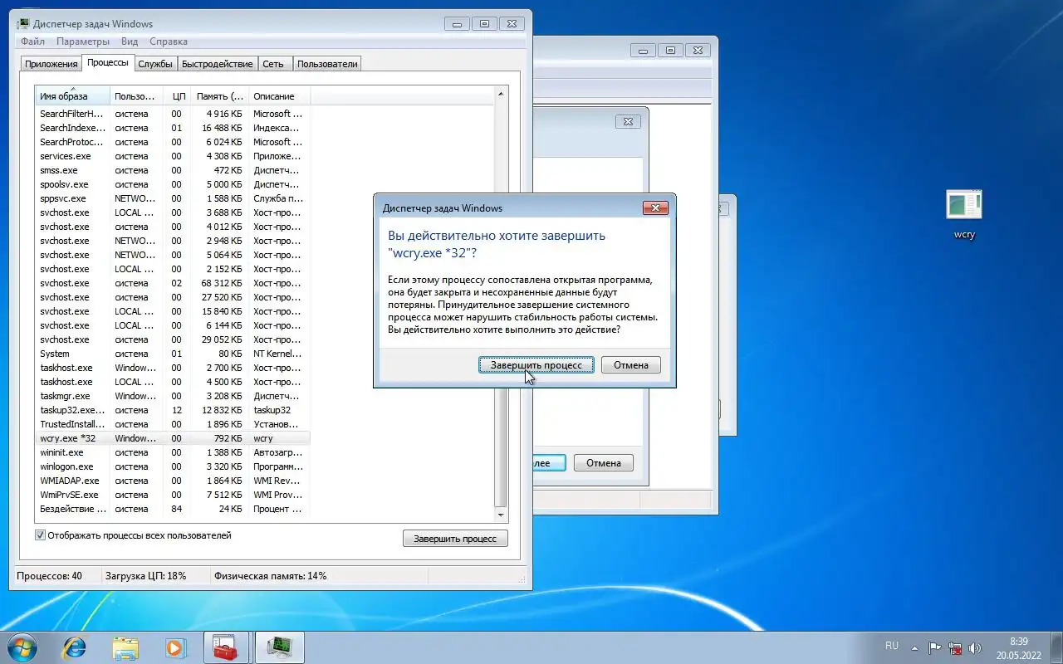
Task: Select the System process row
Action: point(173,354)
